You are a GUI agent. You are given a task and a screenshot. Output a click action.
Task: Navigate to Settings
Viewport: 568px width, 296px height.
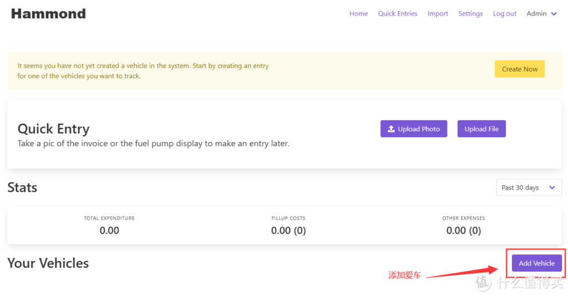pos(470,14)
